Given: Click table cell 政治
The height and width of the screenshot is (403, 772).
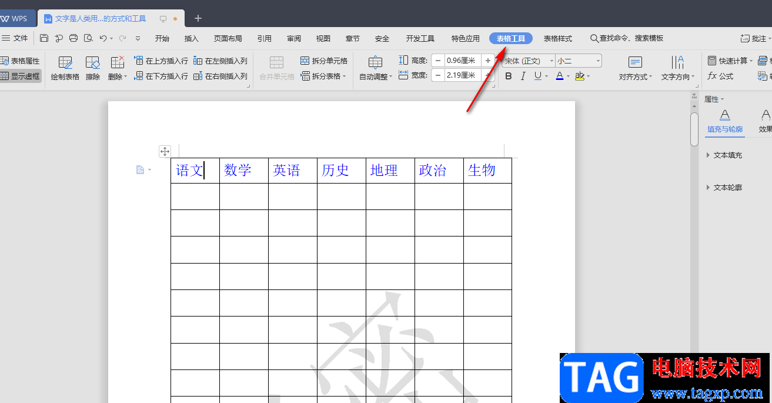Looking at the screenshot, I should click(439, 171).
